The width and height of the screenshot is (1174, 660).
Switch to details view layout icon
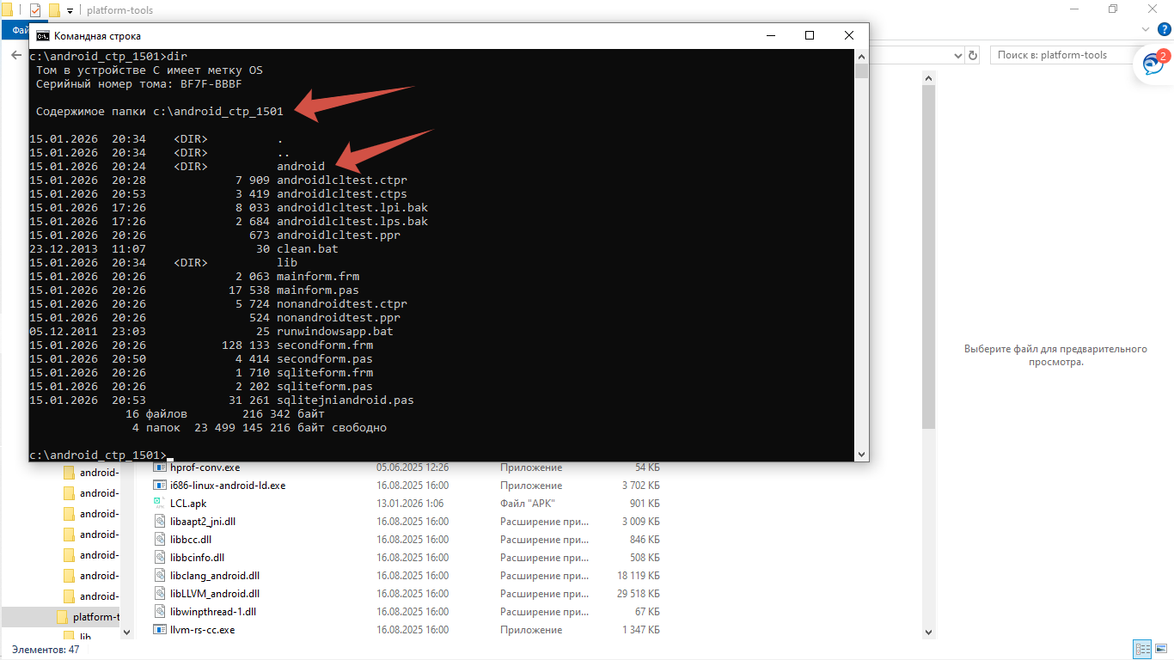click(1141, 650)
